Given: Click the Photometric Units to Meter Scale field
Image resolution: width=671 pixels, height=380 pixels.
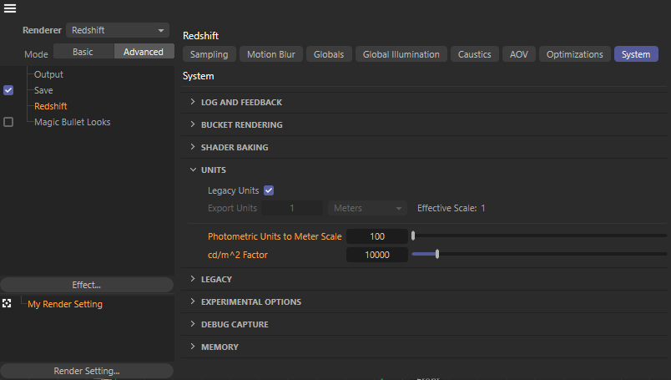Looking at the screenshot, I should (376, 236).
